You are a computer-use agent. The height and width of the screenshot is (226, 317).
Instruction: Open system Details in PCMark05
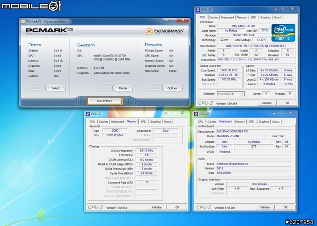point(123,88)
